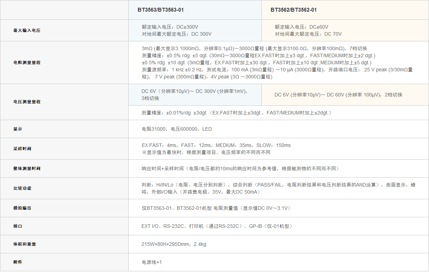Click the 整体测量时间 row label
This screenshot has width=429, height=272.
pos(27,168)
